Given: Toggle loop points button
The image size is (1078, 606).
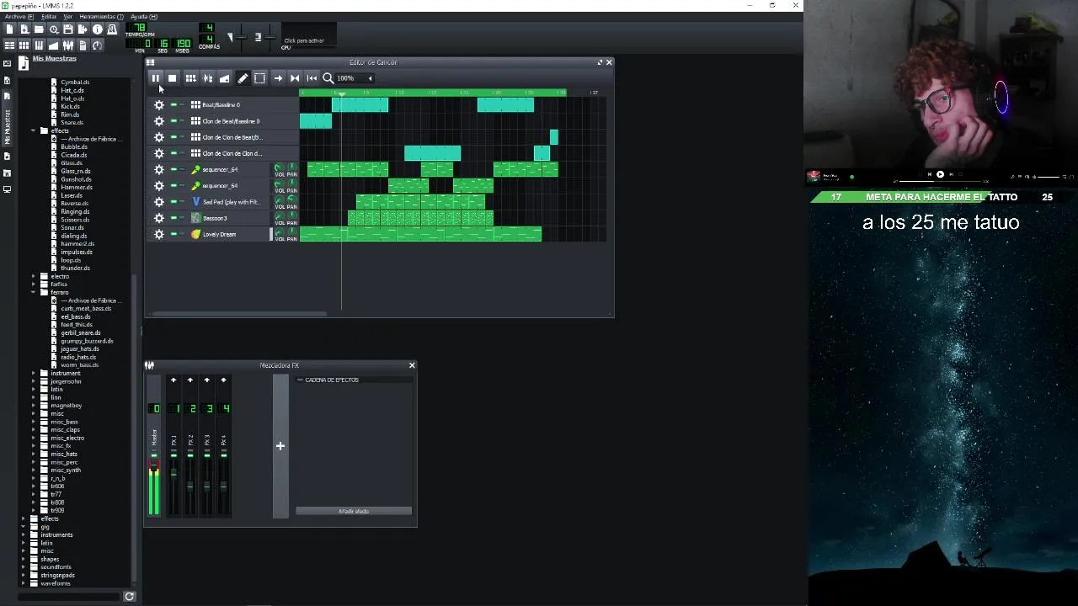Looking at the screenshot, I should (295, 78).
